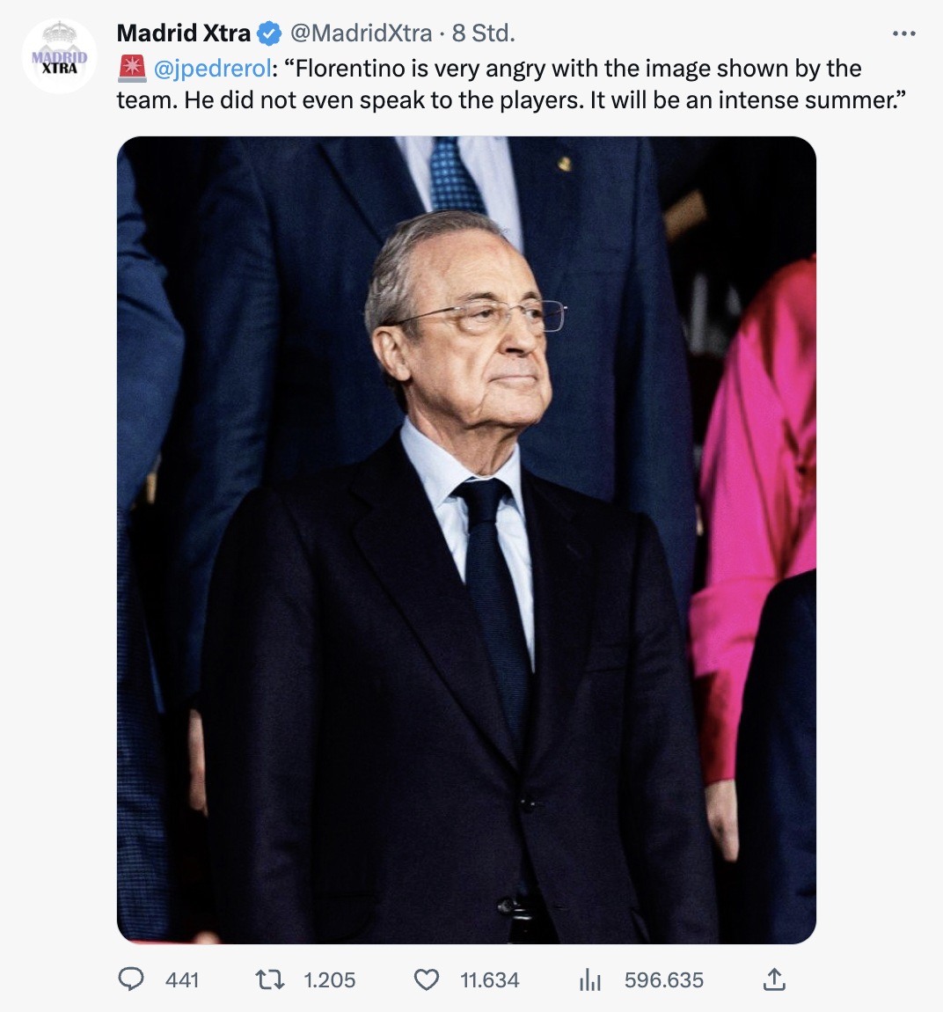Click the share upload icon

[x=774, y=979]
